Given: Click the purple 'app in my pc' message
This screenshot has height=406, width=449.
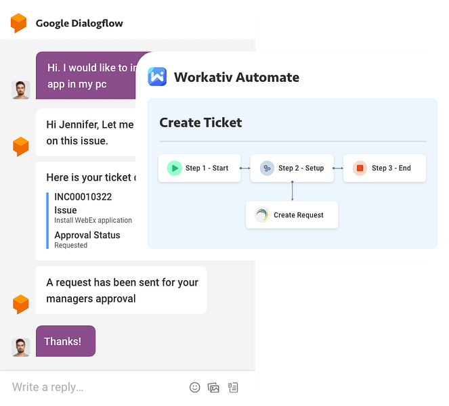Looking at the screenshot, I should click(x=85, y=76).
